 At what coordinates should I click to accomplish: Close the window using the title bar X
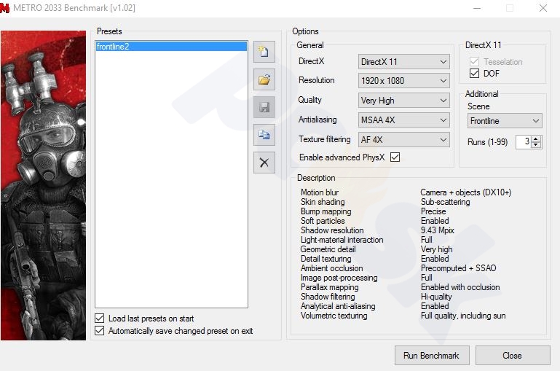point(543,8)
